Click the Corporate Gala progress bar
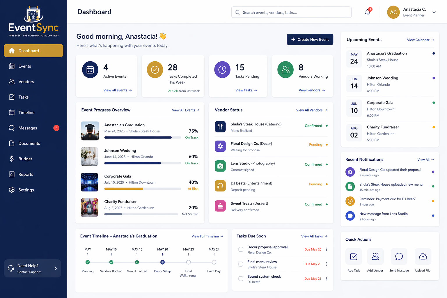This screenshot has height=298, width=447. tap(143, 189)
